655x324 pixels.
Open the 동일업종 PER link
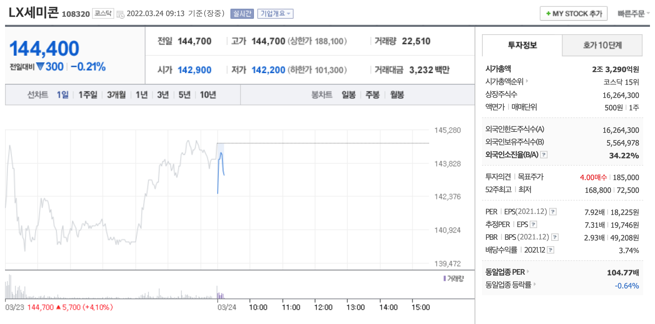click(x=505, y=272)
